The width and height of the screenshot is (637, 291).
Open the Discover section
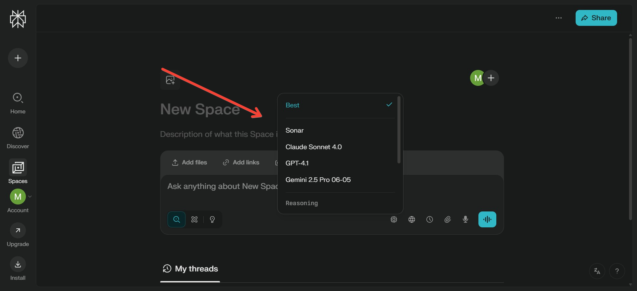tap(18, 138)
